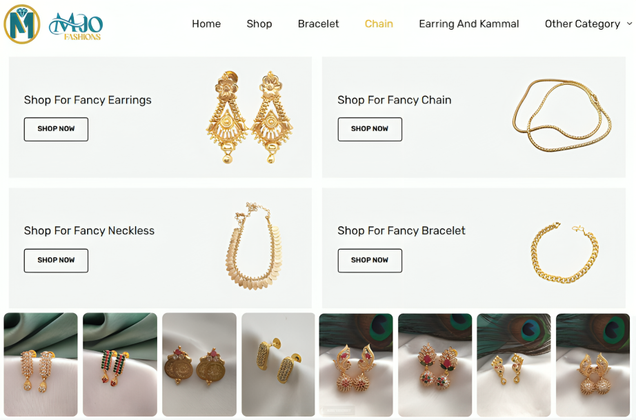The width and height of the screenshot is (636, 420).
Task: Select the Chain menu item
Action: [x=379, y=23]
